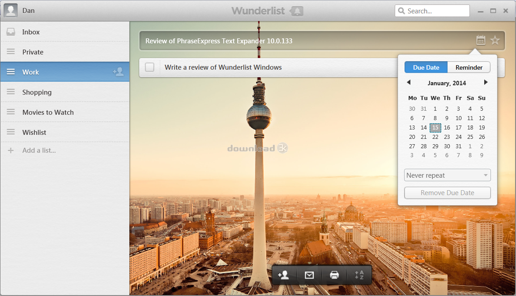Click the Search input field
The height and width of the screenshot is (296, 516).
tap(432, 11)
